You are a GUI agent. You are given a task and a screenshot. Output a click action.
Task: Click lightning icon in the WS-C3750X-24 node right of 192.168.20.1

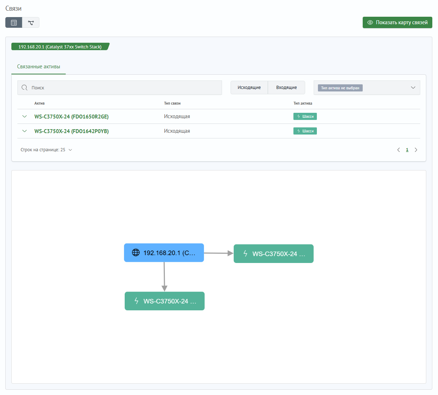[245, 253]
